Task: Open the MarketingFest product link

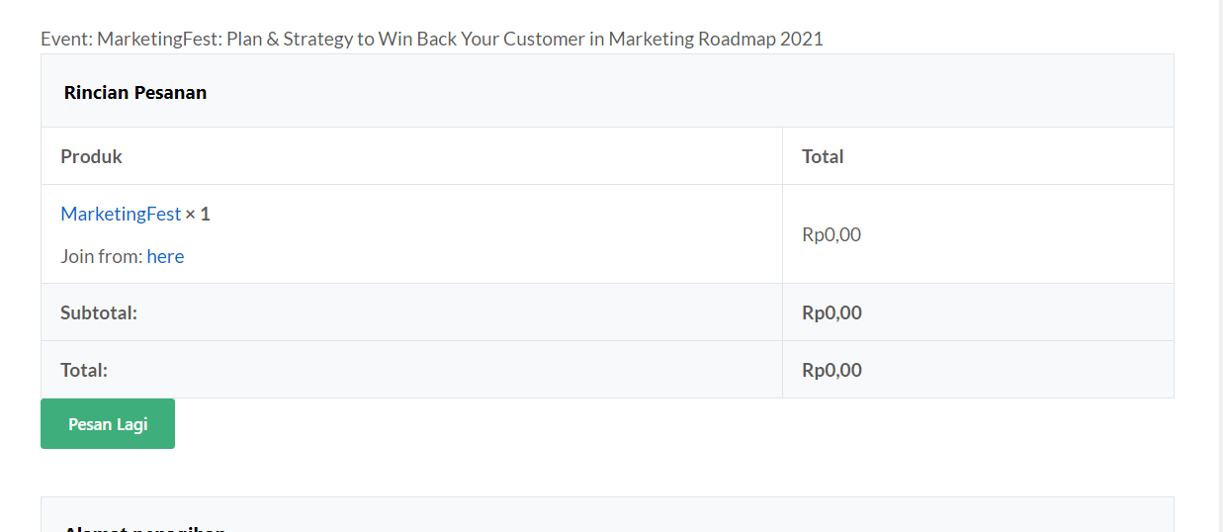Action: point(121,214)
